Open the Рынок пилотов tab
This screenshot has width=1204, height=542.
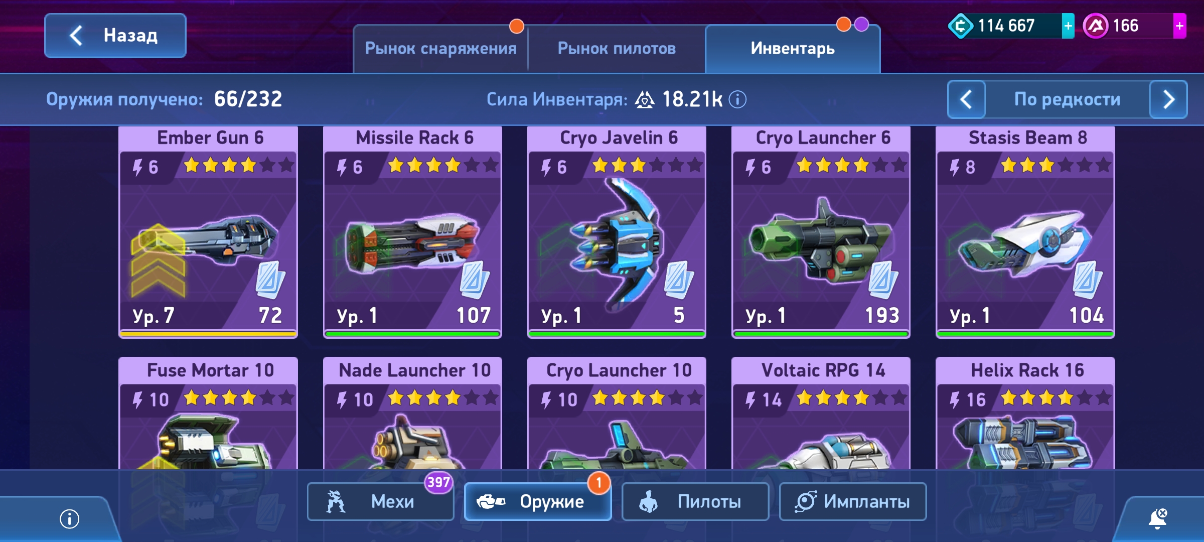(617, 49)
